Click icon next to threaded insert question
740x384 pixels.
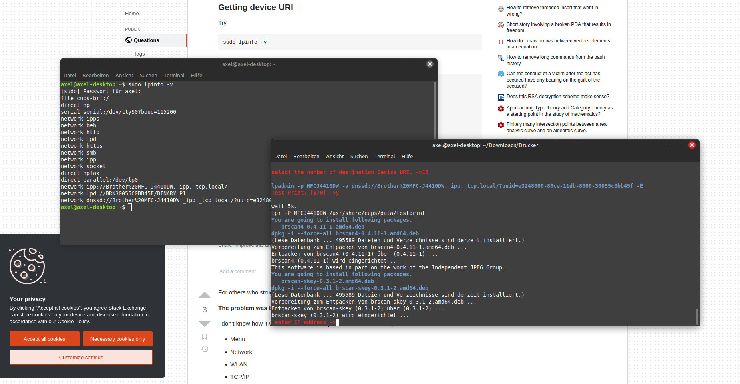[501, 9]
